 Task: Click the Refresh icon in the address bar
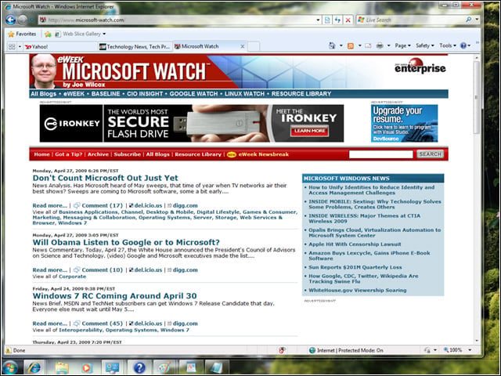(x=337, y=20)
